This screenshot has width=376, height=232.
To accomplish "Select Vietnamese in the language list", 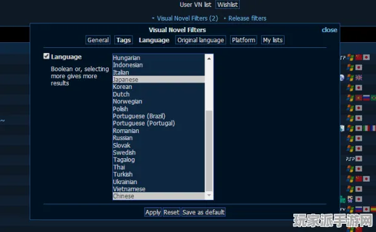I will [x=159, y=189].
